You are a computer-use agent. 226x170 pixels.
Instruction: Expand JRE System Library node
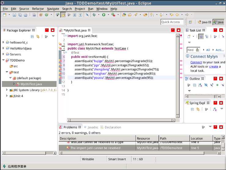[x=7, y=90]
